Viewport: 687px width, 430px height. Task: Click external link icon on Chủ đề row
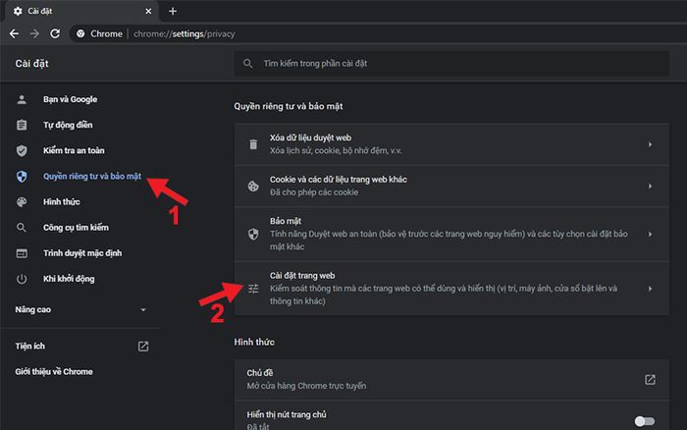tap(650, 380)
